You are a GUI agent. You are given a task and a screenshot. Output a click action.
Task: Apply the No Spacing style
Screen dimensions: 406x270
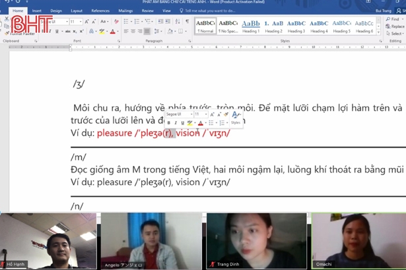(x=228, y=26)
